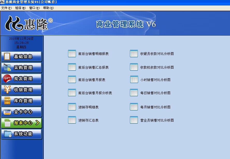Click the 惠隆 logo in the banner
The width and height of the screenshot is (230, 159).
[28, 23]
